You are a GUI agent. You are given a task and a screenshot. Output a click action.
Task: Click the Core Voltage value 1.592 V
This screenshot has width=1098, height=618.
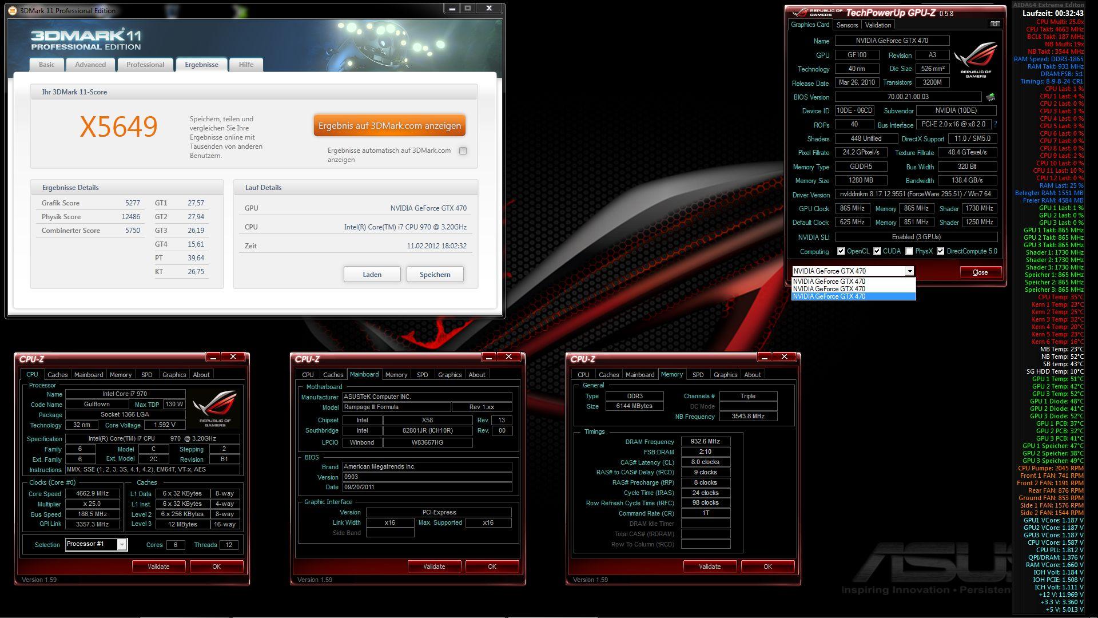(165, 425)
